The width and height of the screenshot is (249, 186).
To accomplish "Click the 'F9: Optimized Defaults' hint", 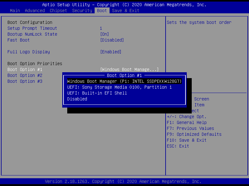I will coord(194,134).
